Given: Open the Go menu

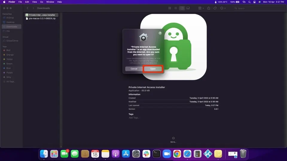Looking at the screenshot, I should coord(42,2).
